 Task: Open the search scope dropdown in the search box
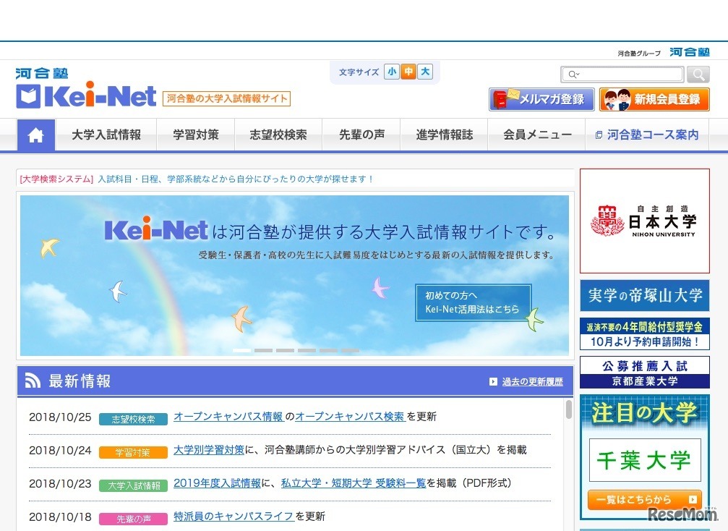(x=573, y=74)
